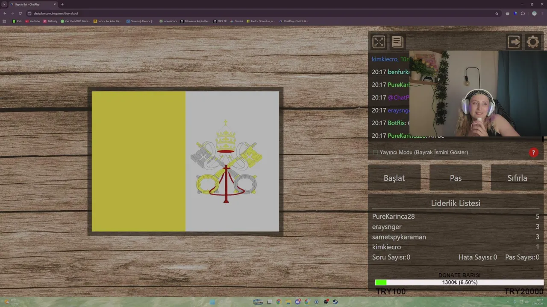
Task: Open the browser extensions puzzle icon
Action: click(x=523, y=13)
